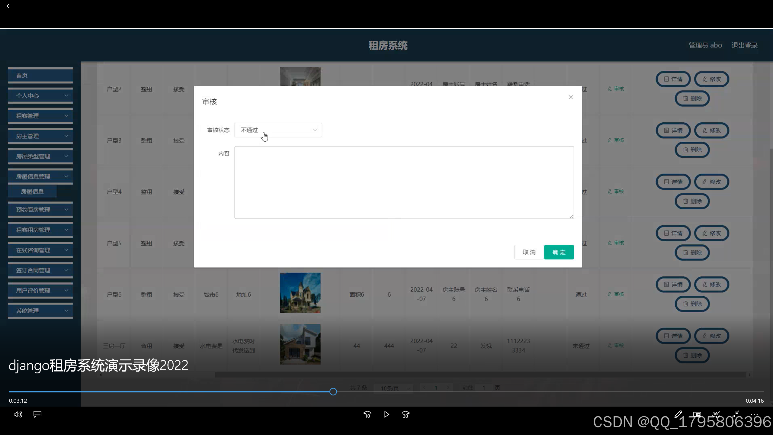The image size is (773, 435).
Task: Expand 在线咨询管理 sidebar menu
Action: point(40,250)
